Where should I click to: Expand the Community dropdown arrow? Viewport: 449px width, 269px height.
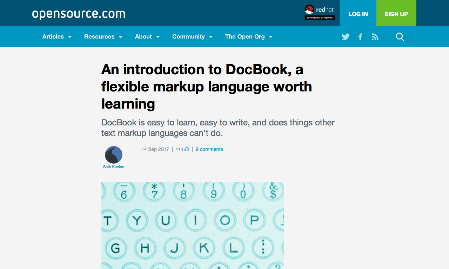tap(211, 37)
